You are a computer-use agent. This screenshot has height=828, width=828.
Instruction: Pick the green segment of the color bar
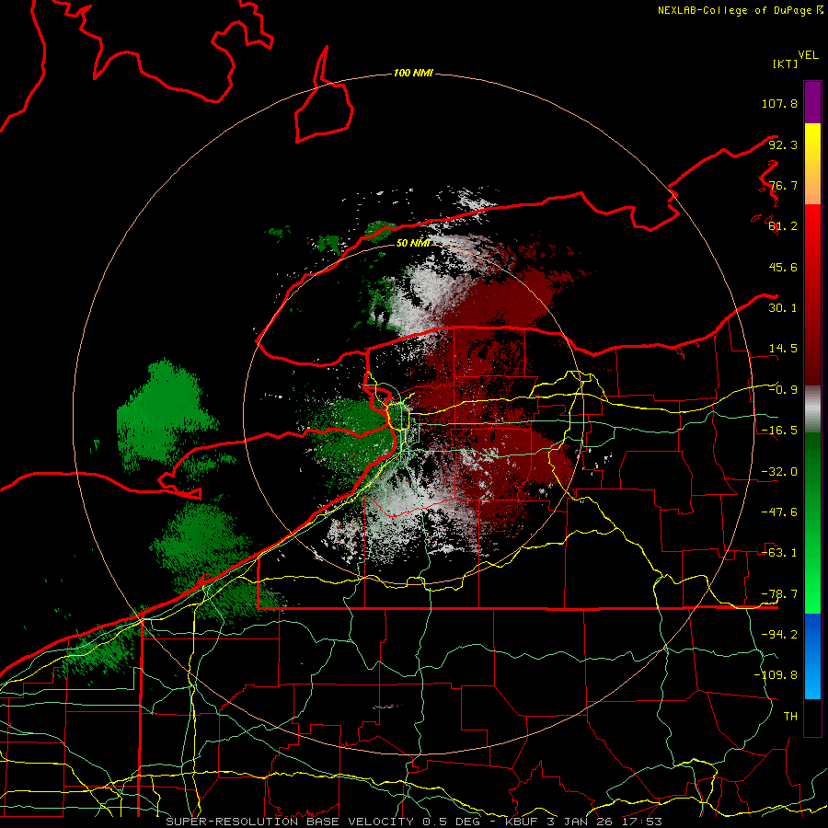[812, 523]
